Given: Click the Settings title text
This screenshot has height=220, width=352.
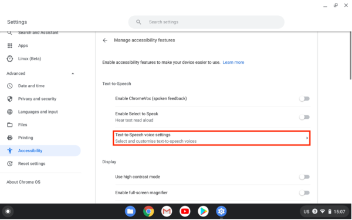Looking at the screenshot, I should (x=17, y=22).
